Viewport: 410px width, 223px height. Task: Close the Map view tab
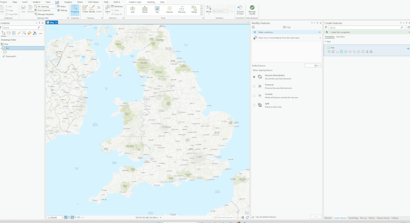point(56,23)
